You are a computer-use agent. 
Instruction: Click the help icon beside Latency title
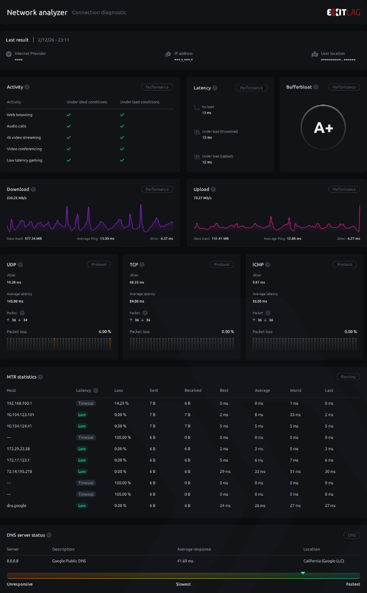(215, 88)
